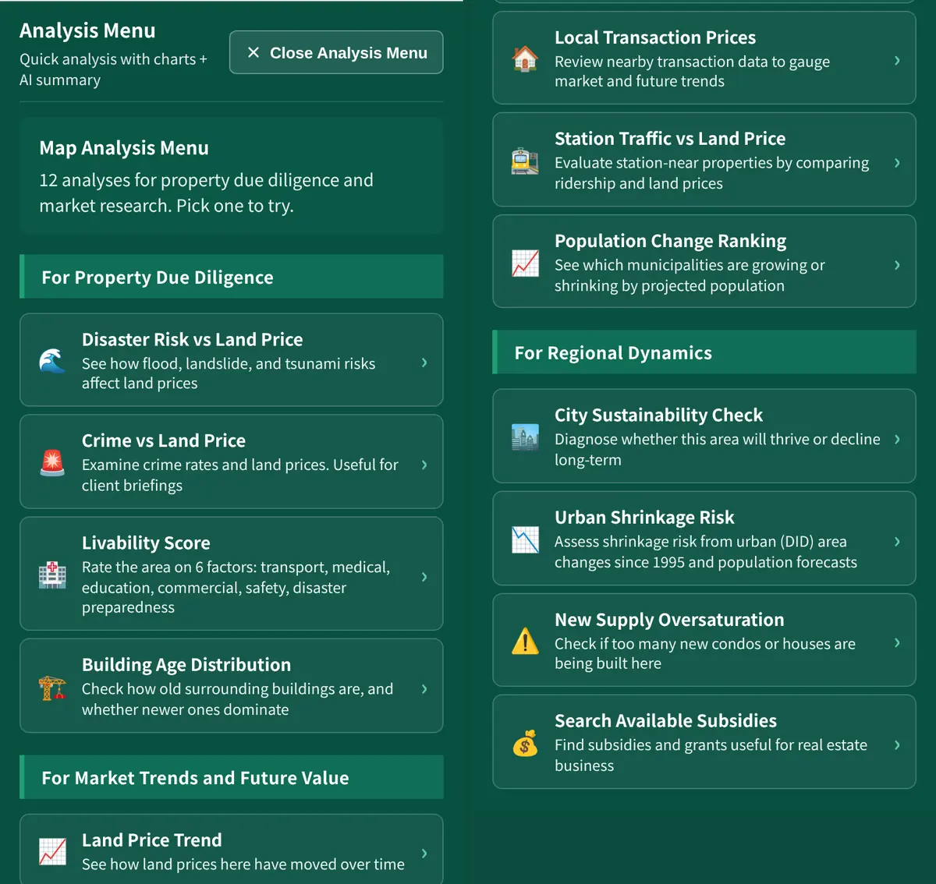Select Crime vs Land Price title

point(164,440)
